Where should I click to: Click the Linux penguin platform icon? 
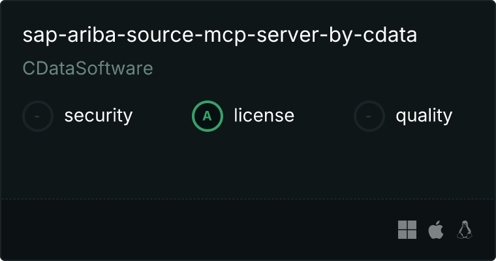(465, 230)
